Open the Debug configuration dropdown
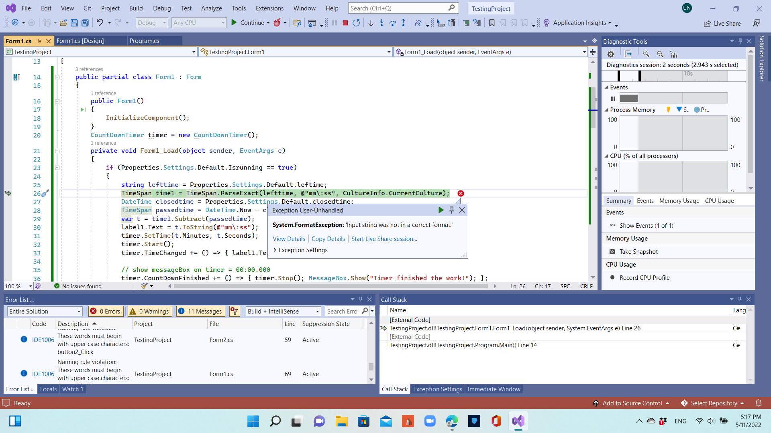This screenshot has width=771, height=433. tap(152, 23)
